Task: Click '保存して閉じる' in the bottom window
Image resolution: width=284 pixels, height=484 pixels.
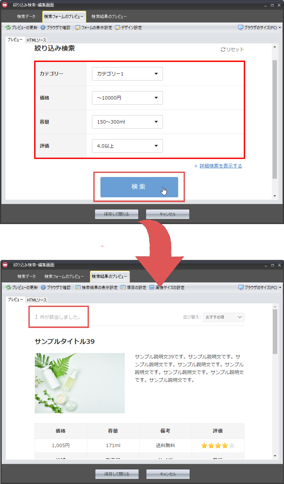Action: point(117,474)
